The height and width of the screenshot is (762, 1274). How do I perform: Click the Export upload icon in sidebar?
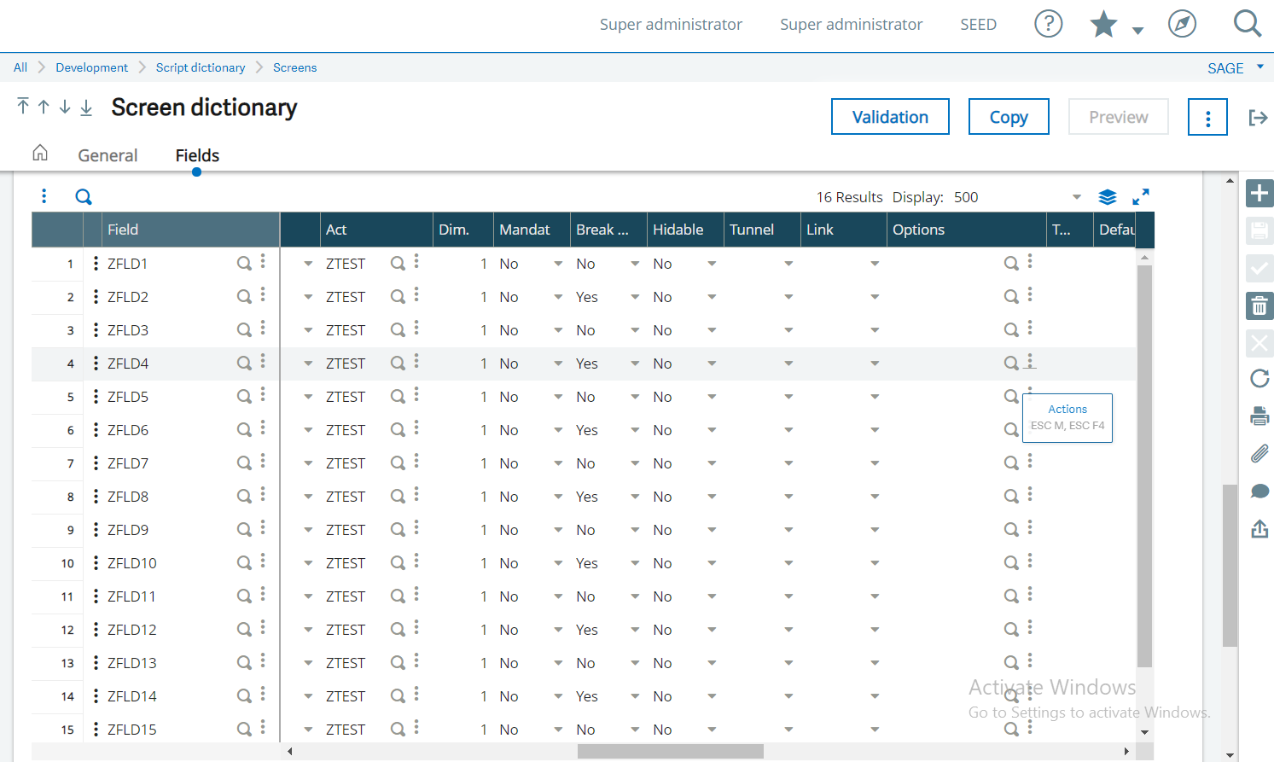[x=1259, y=529]
